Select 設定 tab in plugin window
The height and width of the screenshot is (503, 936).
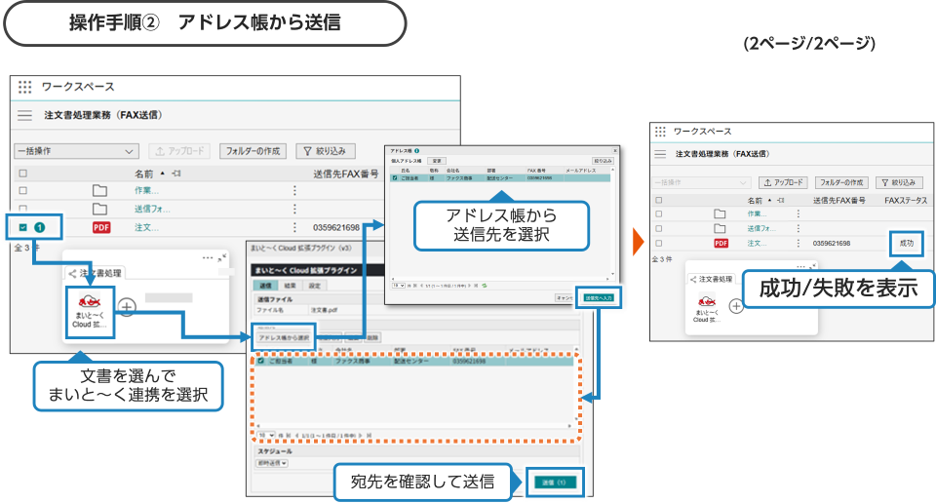click(x=314, y=286)
